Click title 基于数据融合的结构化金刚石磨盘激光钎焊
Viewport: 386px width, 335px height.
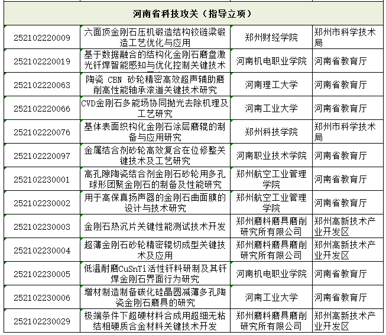(x=155, y=60)
